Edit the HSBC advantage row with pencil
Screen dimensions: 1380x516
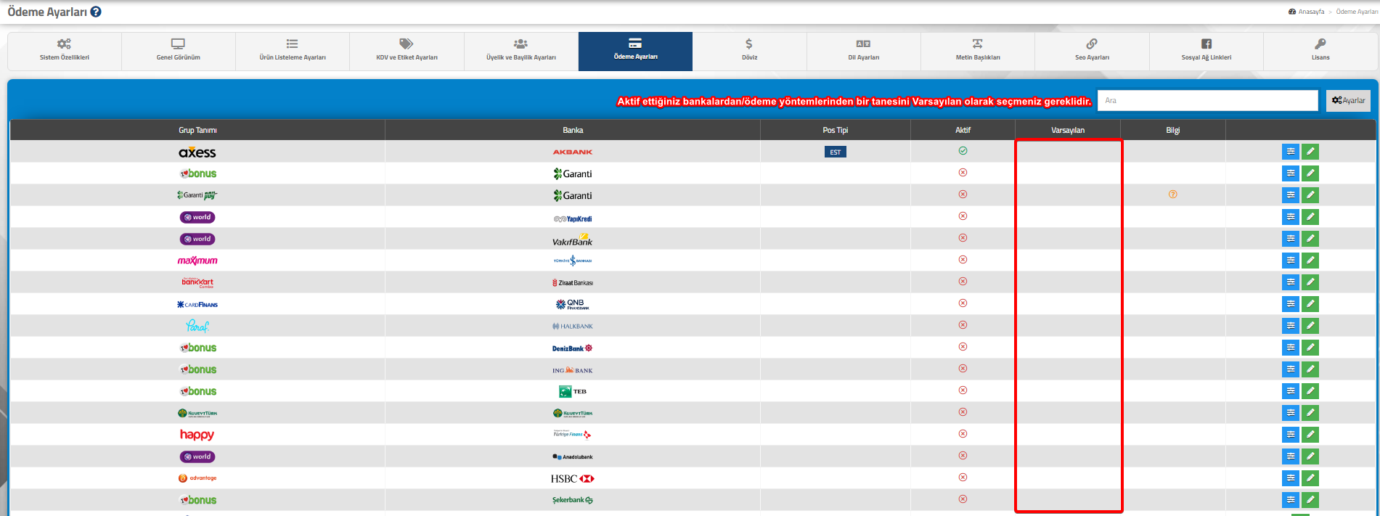(x=1310, y=478)
